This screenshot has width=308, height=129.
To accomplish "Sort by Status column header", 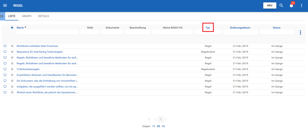I will pos(276,28).
